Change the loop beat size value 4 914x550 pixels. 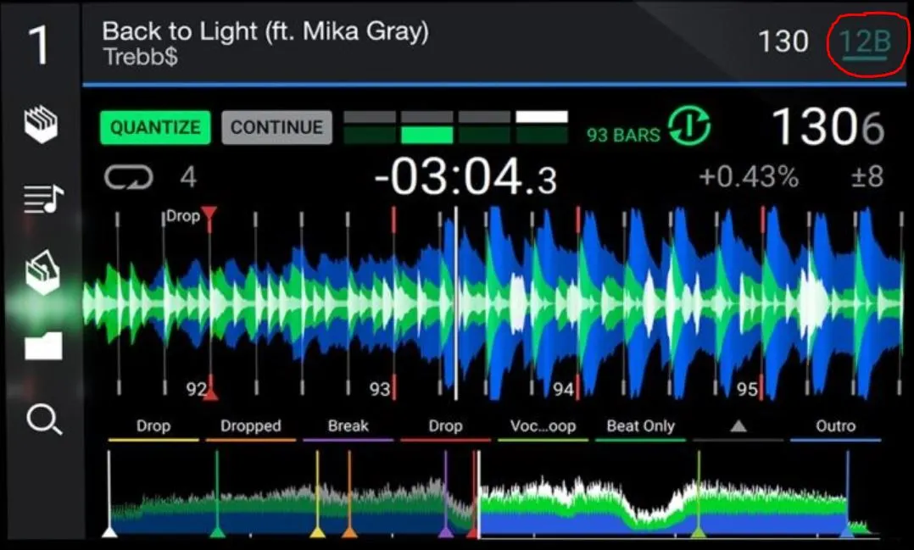pos(188,177)
